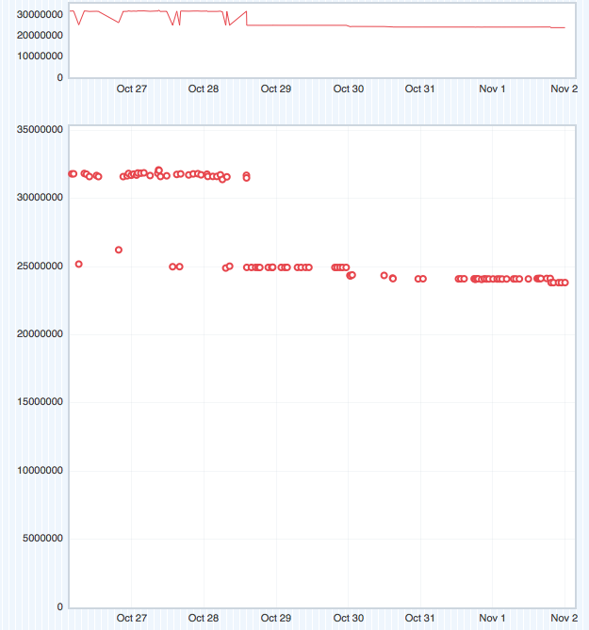Viewport: 589px width, 630px height.
Task: Click the first scatter point at top left
Action: click(72, 173)
